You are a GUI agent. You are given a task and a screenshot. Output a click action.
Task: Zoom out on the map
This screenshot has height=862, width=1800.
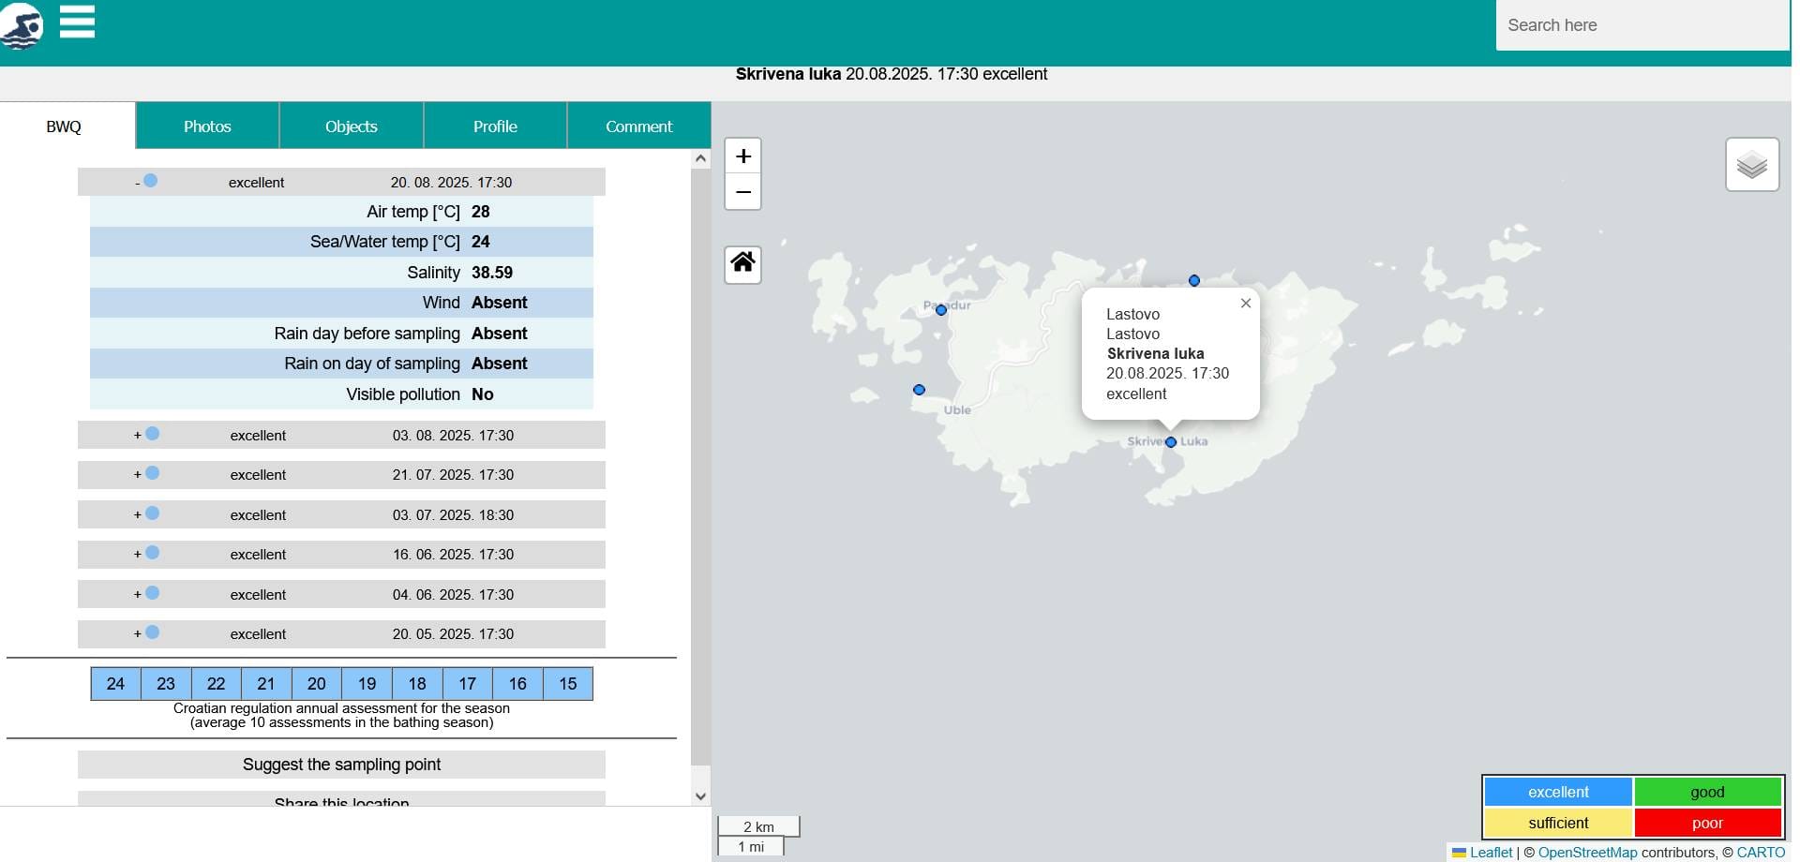tap(742, 192)
